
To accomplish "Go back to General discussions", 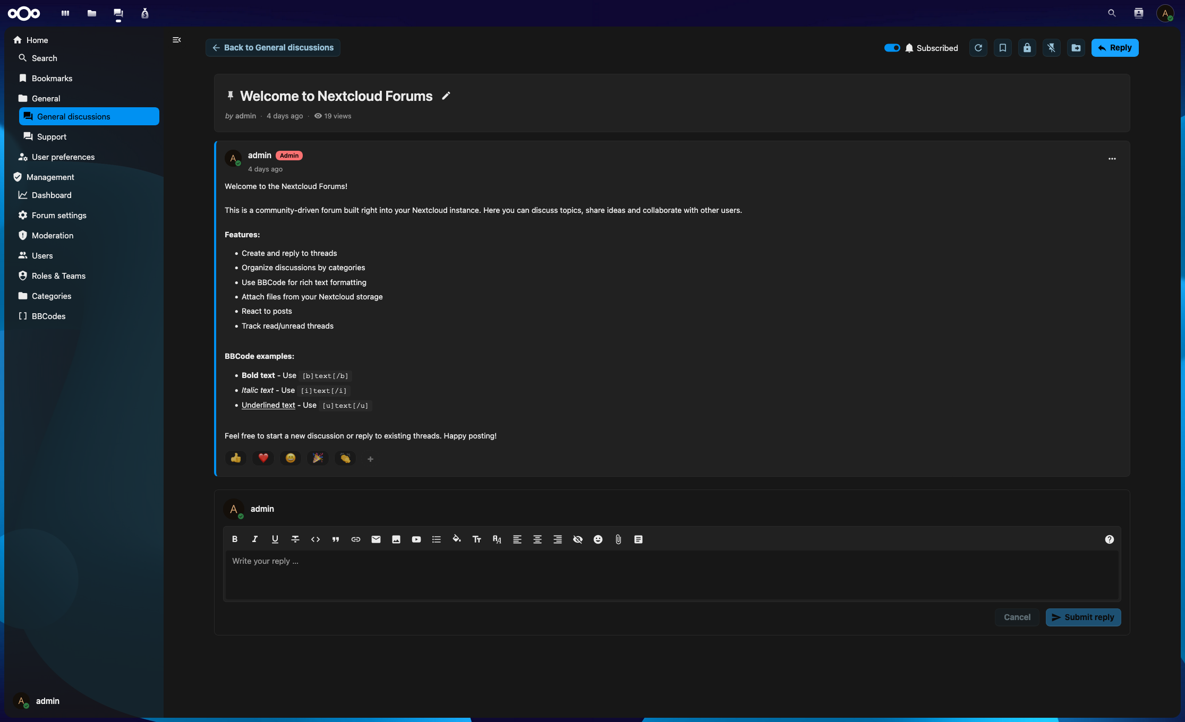I will click(x=273, y=48).
